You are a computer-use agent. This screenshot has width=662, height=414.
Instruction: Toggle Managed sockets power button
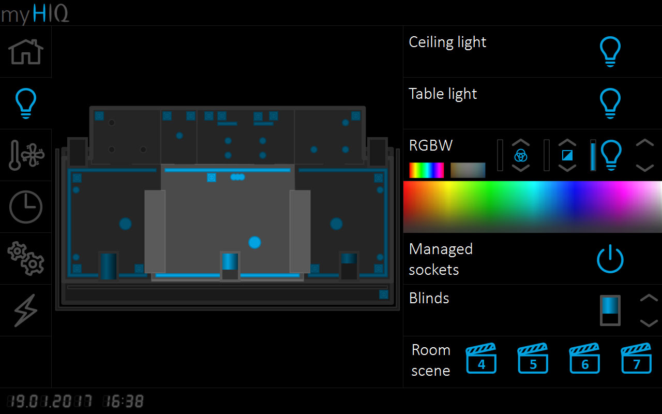point(610,259)
